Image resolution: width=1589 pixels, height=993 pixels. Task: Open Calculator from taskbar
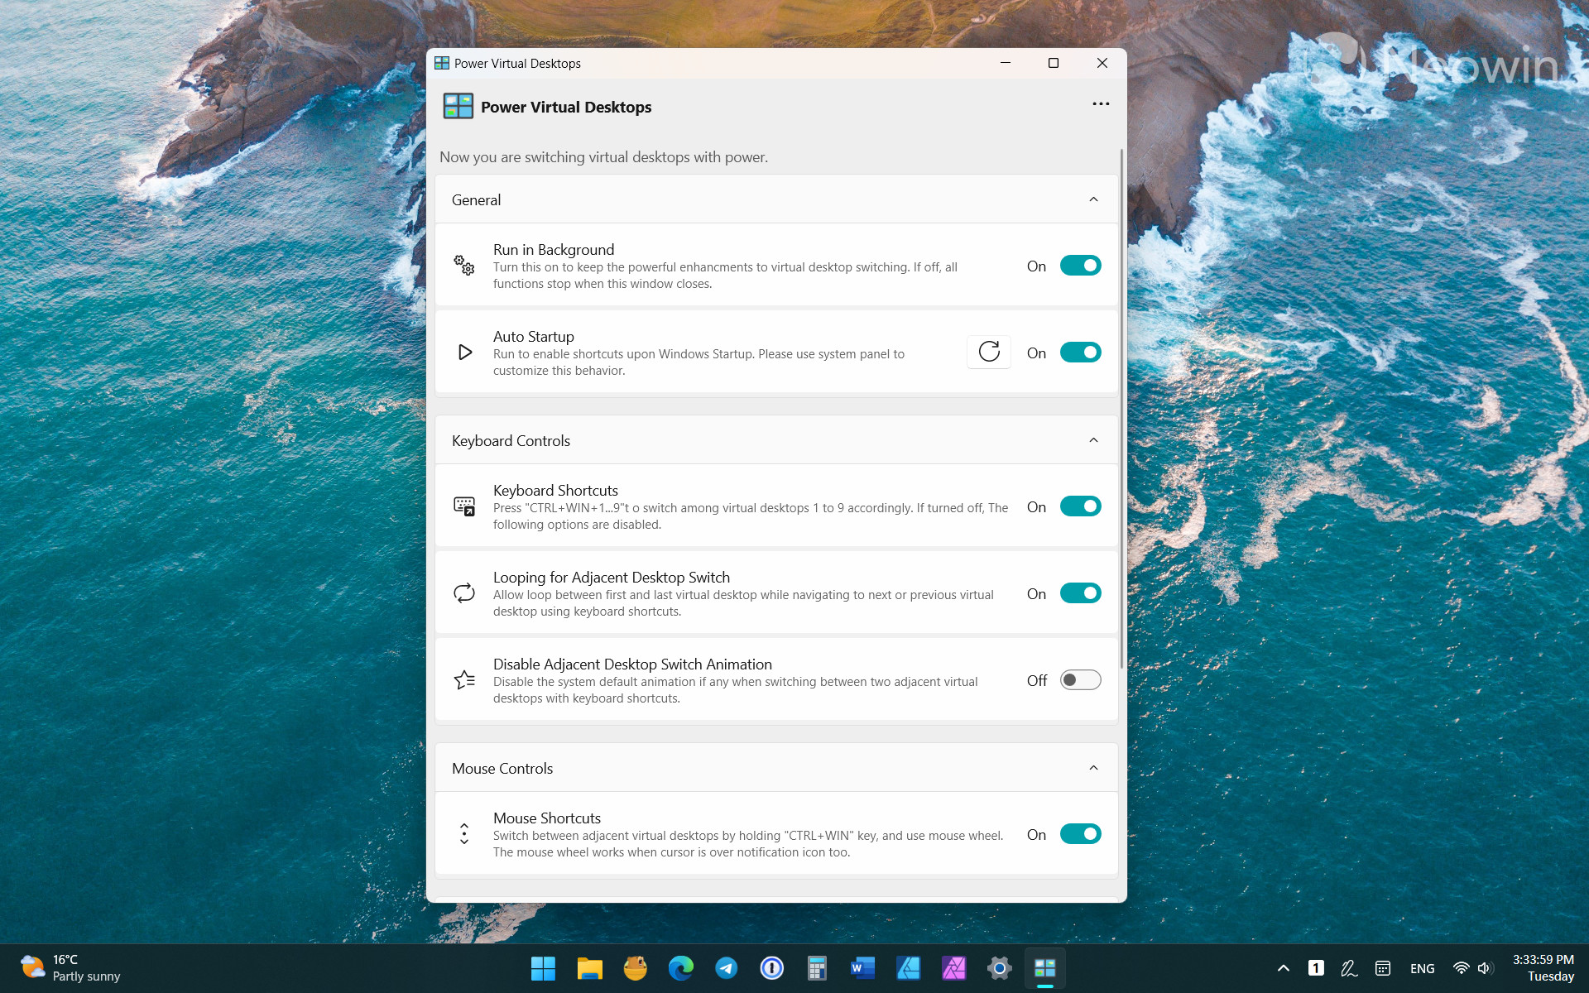pos(817,968)
